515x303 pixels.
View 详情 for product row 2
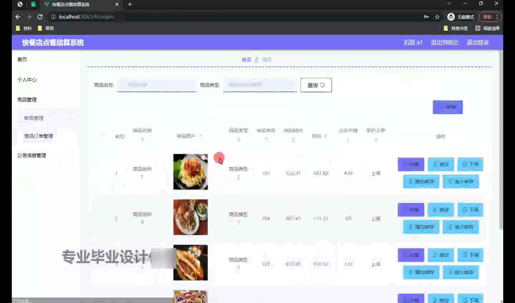point(411,210)
